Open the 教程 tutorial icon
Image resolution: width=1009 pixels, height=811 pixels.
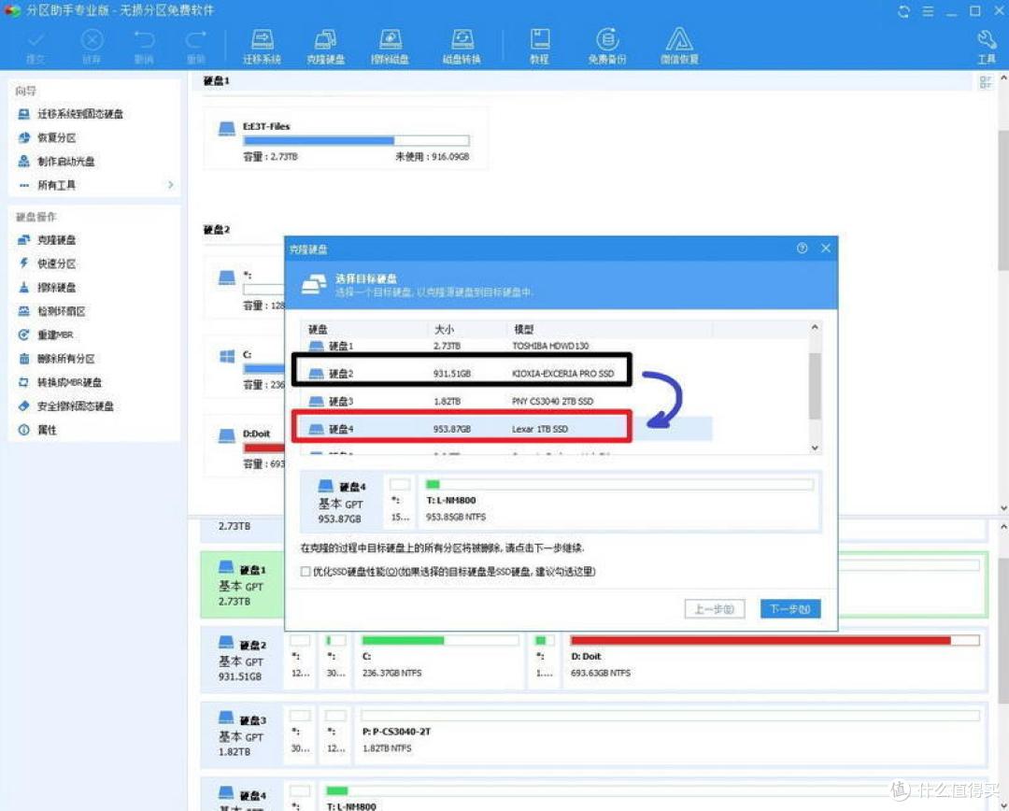[539, 44]
